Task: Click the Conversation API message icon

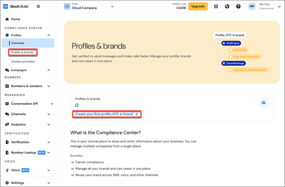Action: [x=7, y=104]
